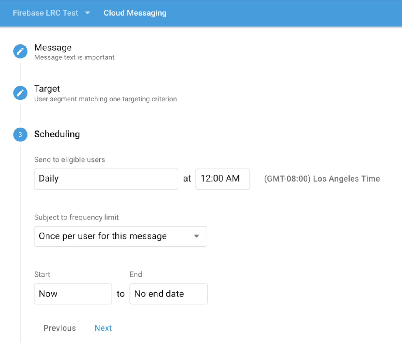The height and width of the screenshot is (343, 402).
Task: Click the 12:00 AM time field
Action: [x=223, y=179]
